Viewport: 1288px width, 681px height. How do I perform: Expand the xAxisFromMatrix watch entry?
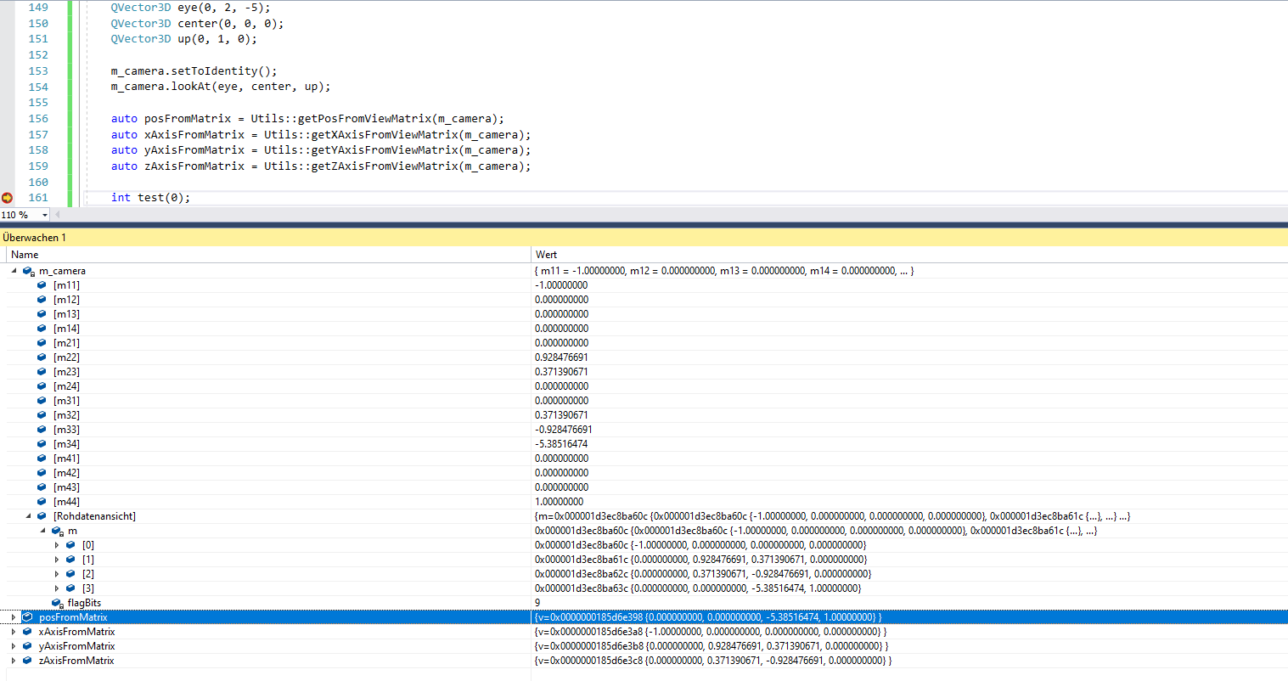pos(14,632)
